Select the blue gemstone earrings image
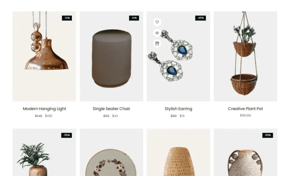This screenshot has height=176, width=289. point(178,56)
